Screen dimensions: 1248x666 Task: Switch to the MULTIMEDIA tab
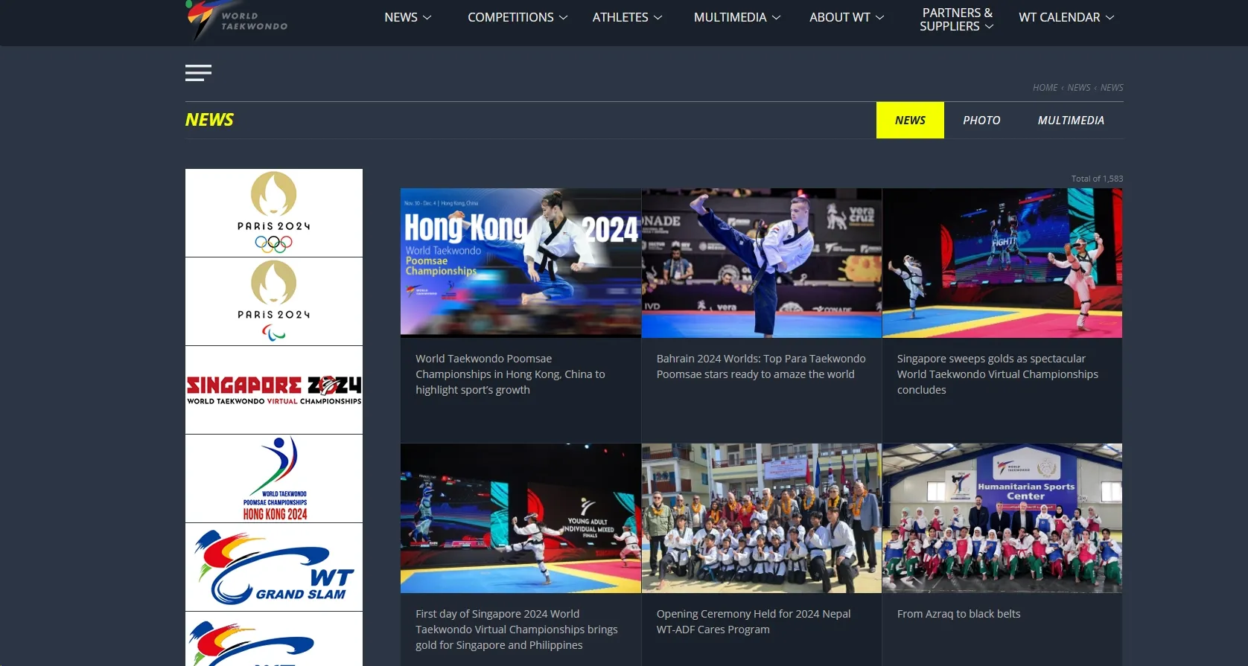click(1071, 120)
